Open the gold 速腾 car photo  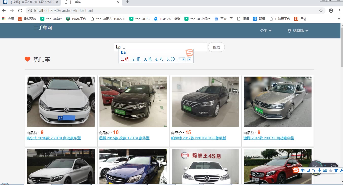[x=278, y=102]
